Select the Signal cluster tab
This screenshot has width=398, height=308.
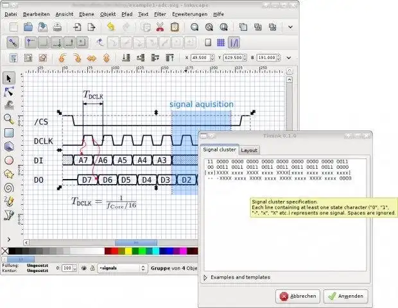tap(220, 150)
